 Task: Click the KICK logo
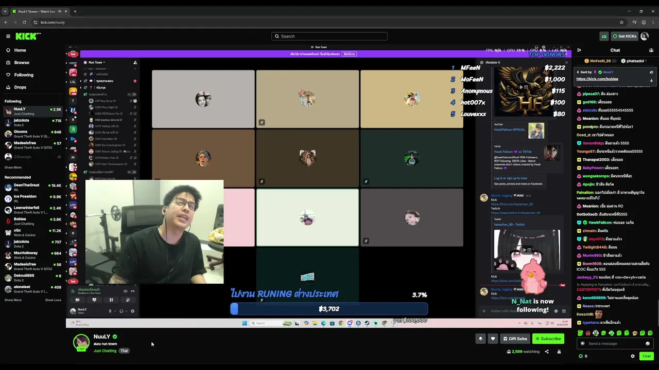coord(28,36)
